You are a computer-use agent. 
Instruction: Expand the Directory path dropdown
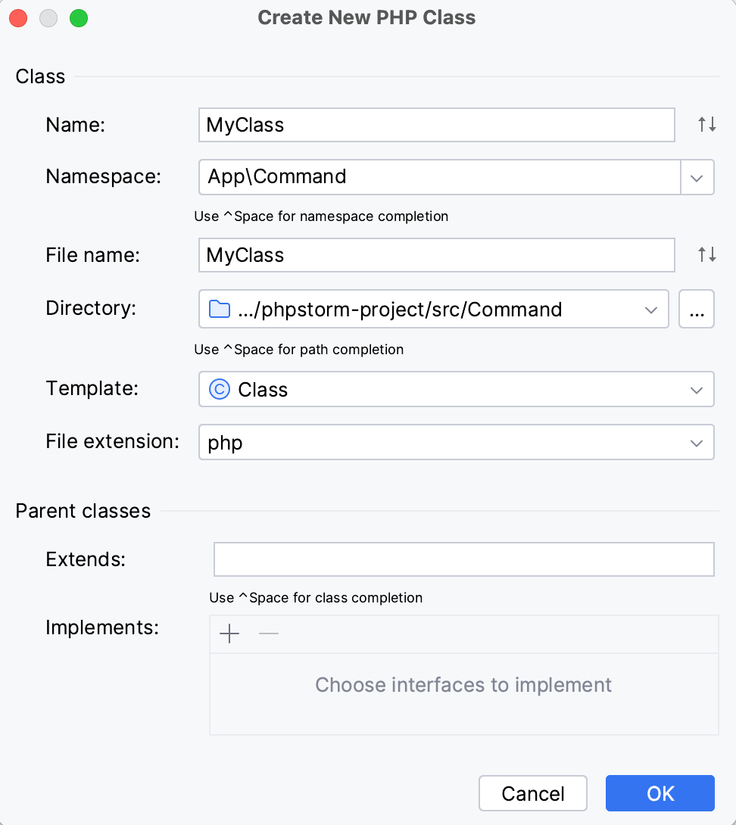pyautogui.click(x=650, y=309)
